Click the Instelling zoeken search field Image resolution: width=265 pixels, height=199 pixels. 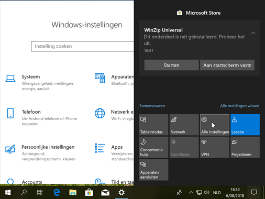click(82, 46)
